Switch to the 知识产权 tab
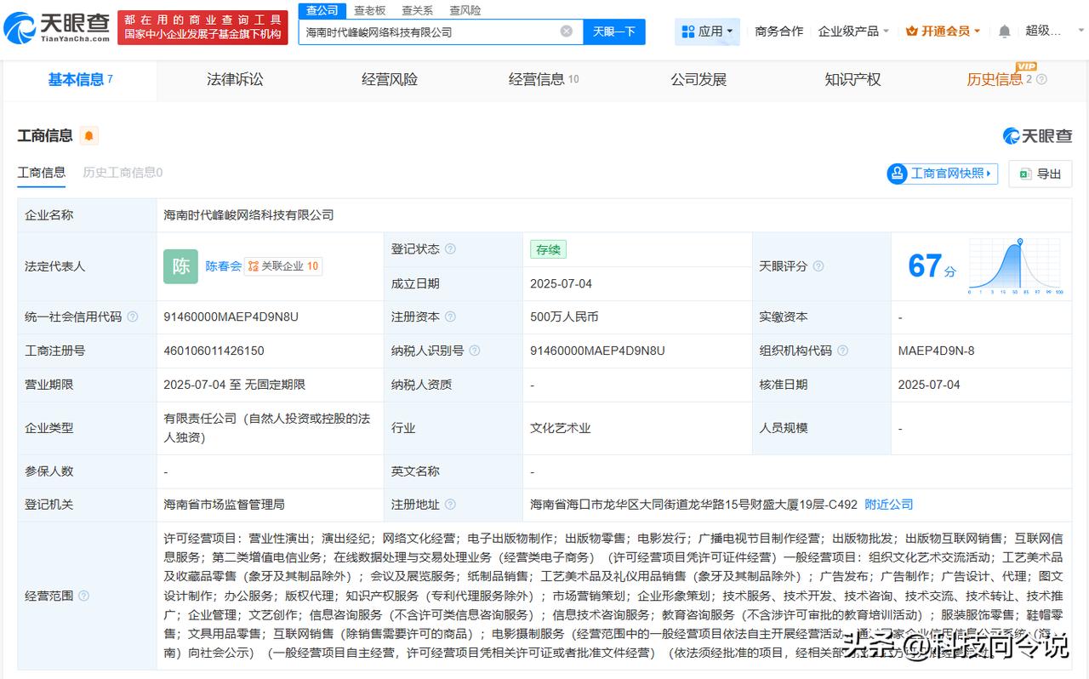Screen dimensions: 1089x679 pyautogui.click(x=852, y=79)
